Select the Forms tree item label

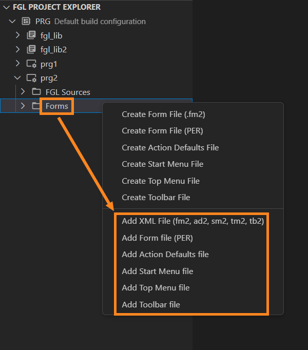[56, 106]
